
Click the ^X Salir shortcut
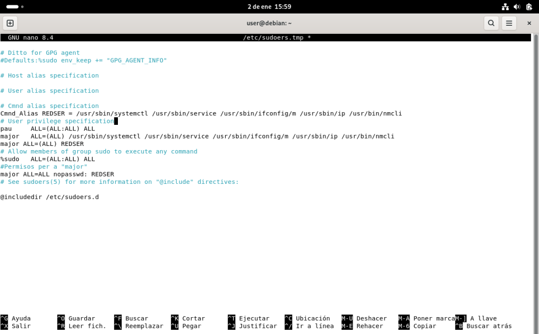pyautogui.click(x=16, y=326)
